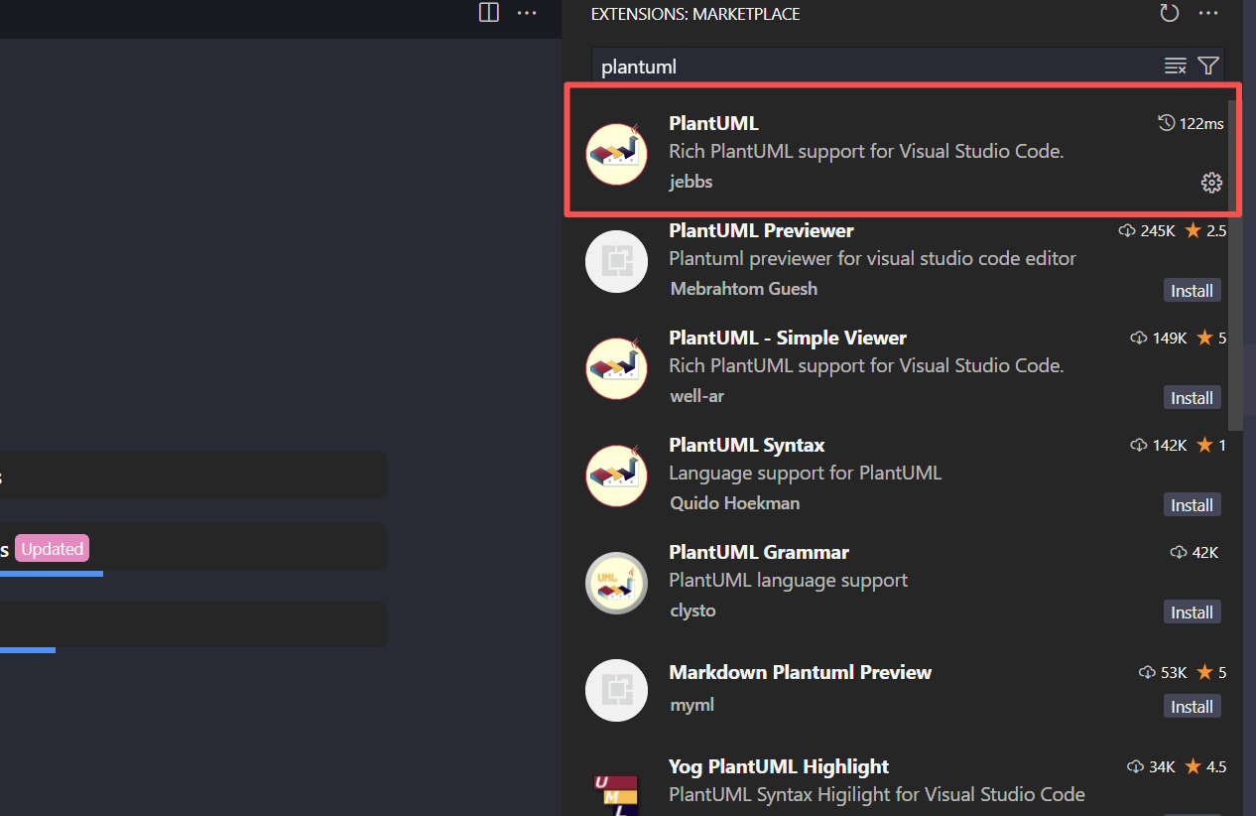
Task: Click the 42K download count
Action: pyautogui.click(x=1194, y=552)
